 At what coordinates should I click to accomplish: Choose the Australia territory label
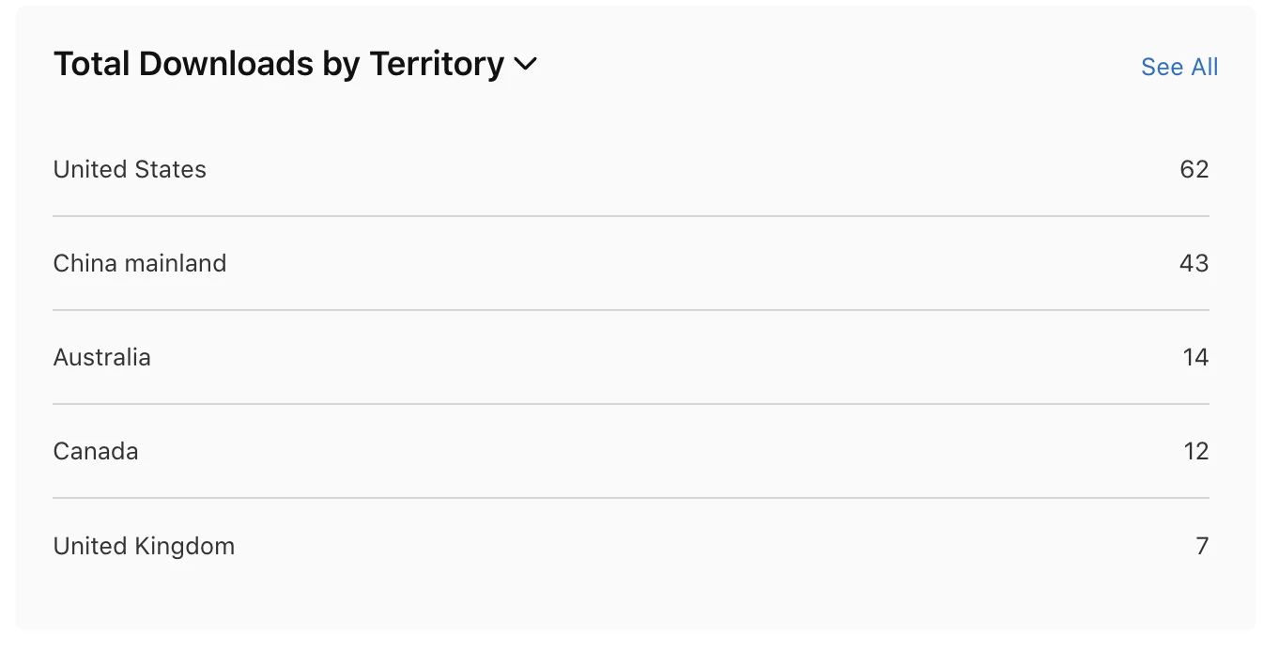(101, 357)
